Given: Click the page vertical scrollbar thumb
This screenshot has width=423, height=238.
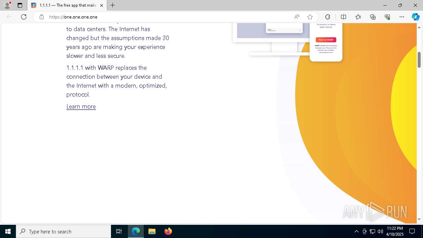Looking at the screenshot, I should click(419, 60).
